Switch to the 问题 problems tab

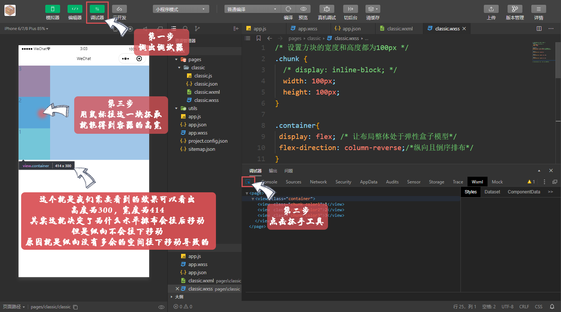tap(289, 171)
